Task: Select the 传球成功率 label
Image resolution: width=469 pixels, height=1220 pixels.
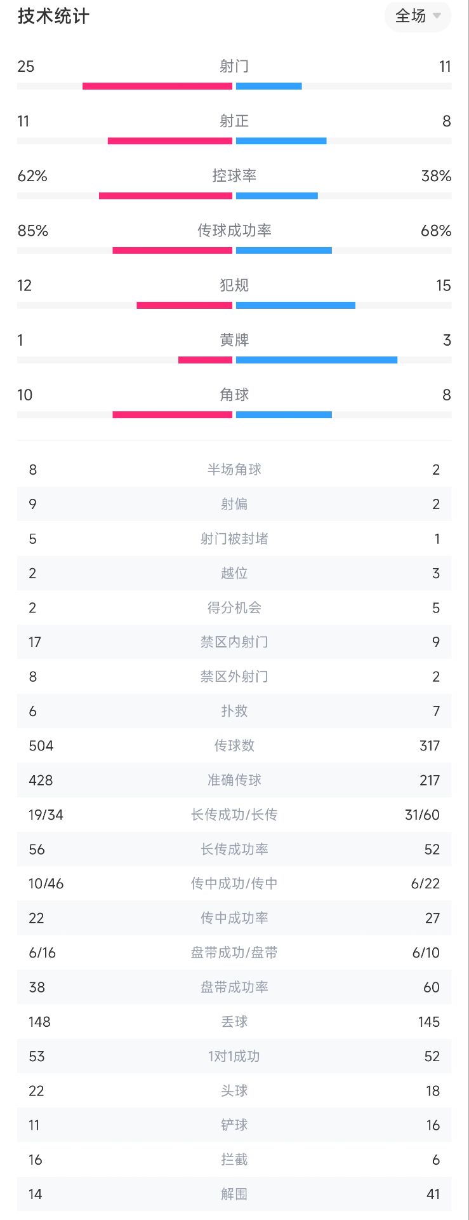Action: 234,231
